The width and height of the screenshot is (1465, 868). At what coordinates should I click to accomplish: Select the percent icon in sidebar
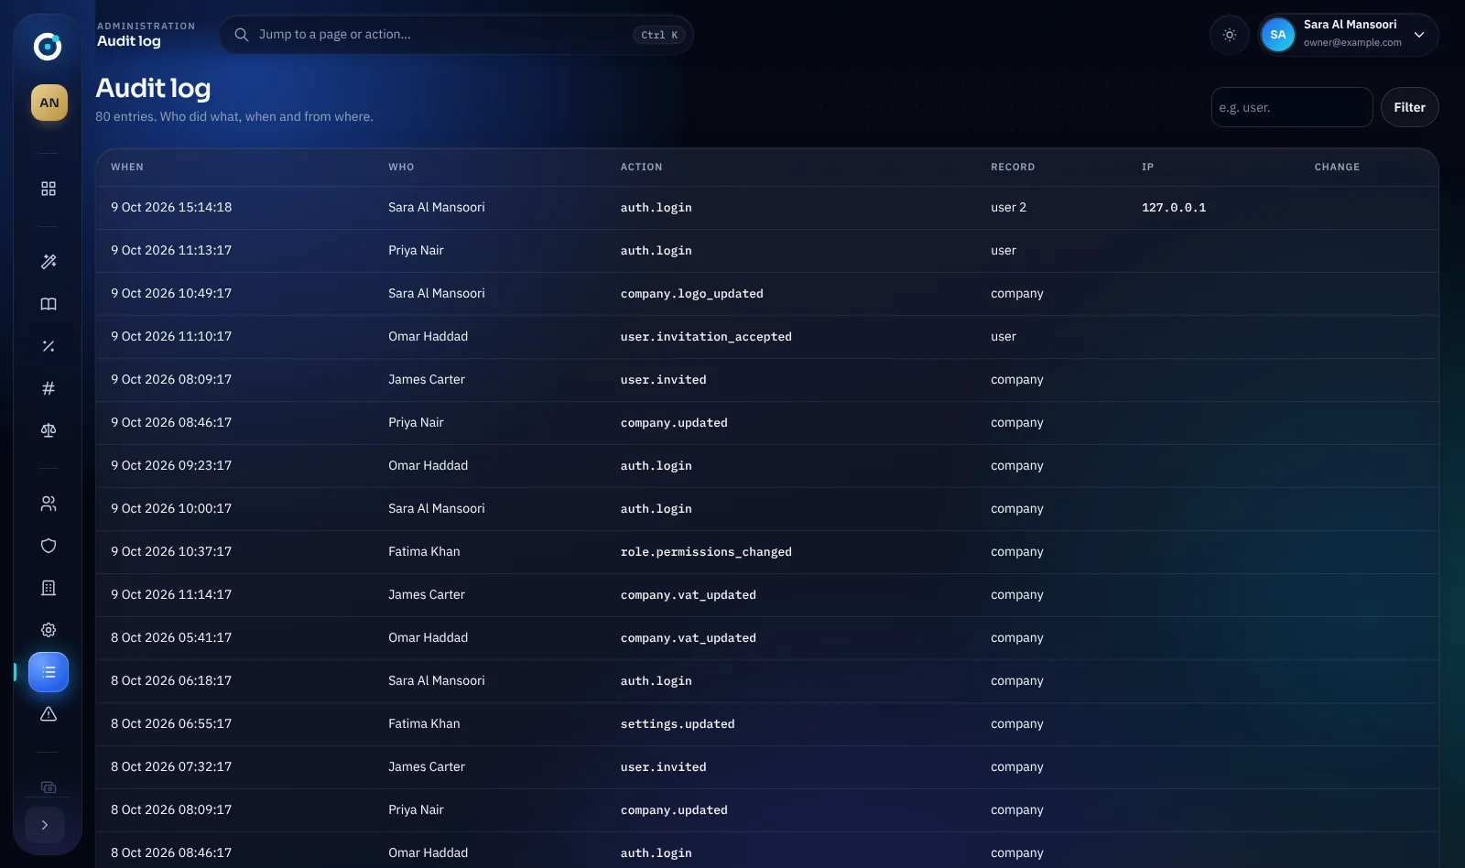[x=49, y=346]
